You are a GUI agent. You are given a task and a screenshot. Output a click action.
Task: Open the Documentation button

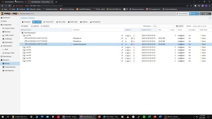pos(182,14)
